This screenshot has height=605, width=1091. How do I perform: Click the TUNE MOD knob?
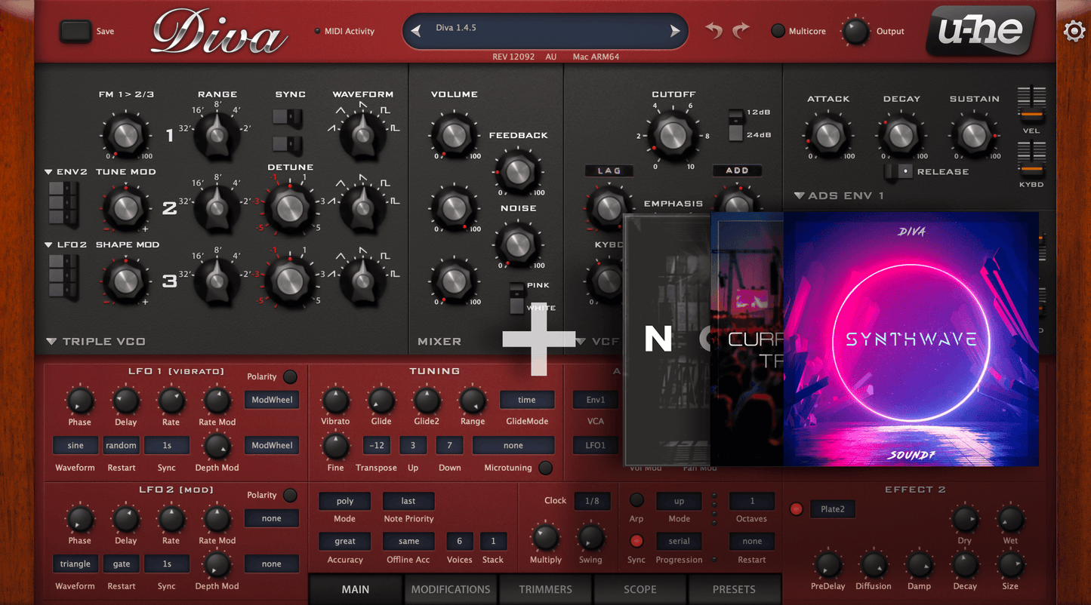tap(126, 207)
